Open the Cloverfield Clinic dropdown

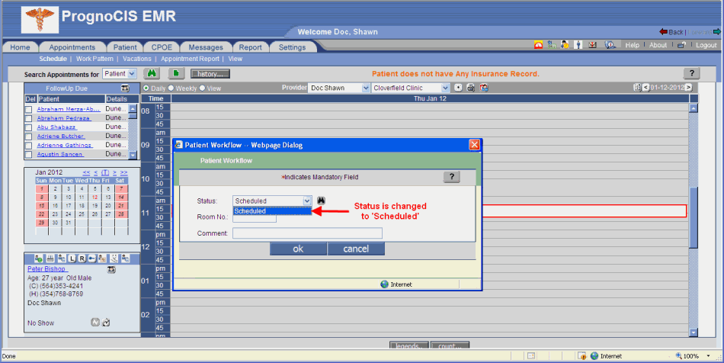411,88
